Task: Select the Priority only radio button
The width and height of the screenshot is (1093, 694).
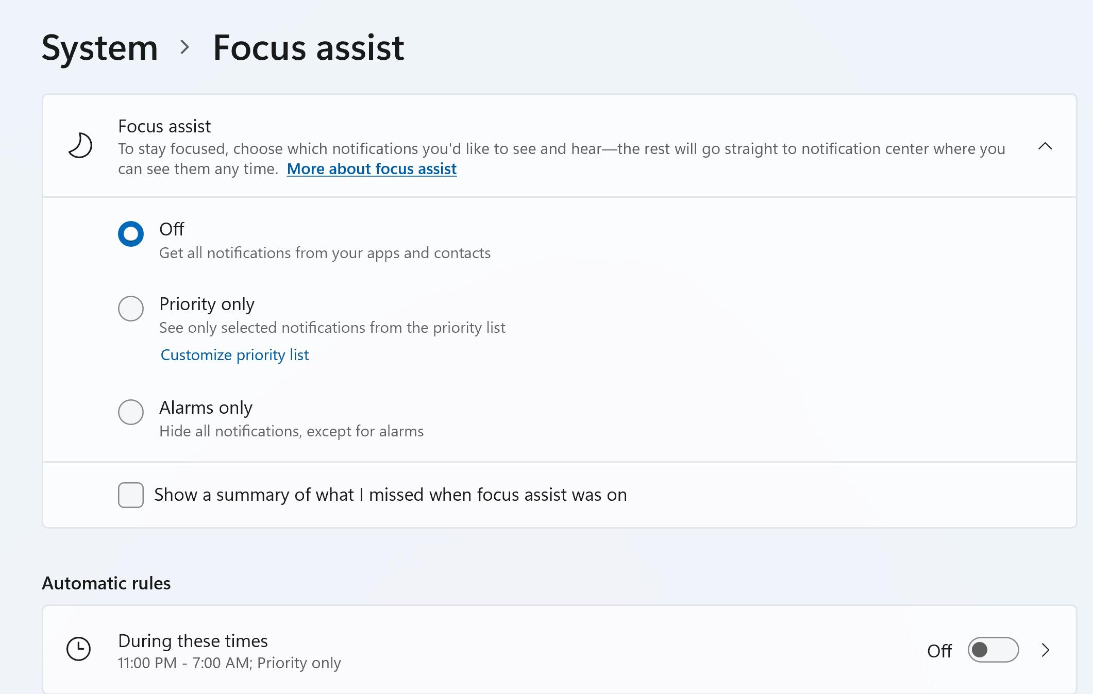Action: click(x=131, y=309)
